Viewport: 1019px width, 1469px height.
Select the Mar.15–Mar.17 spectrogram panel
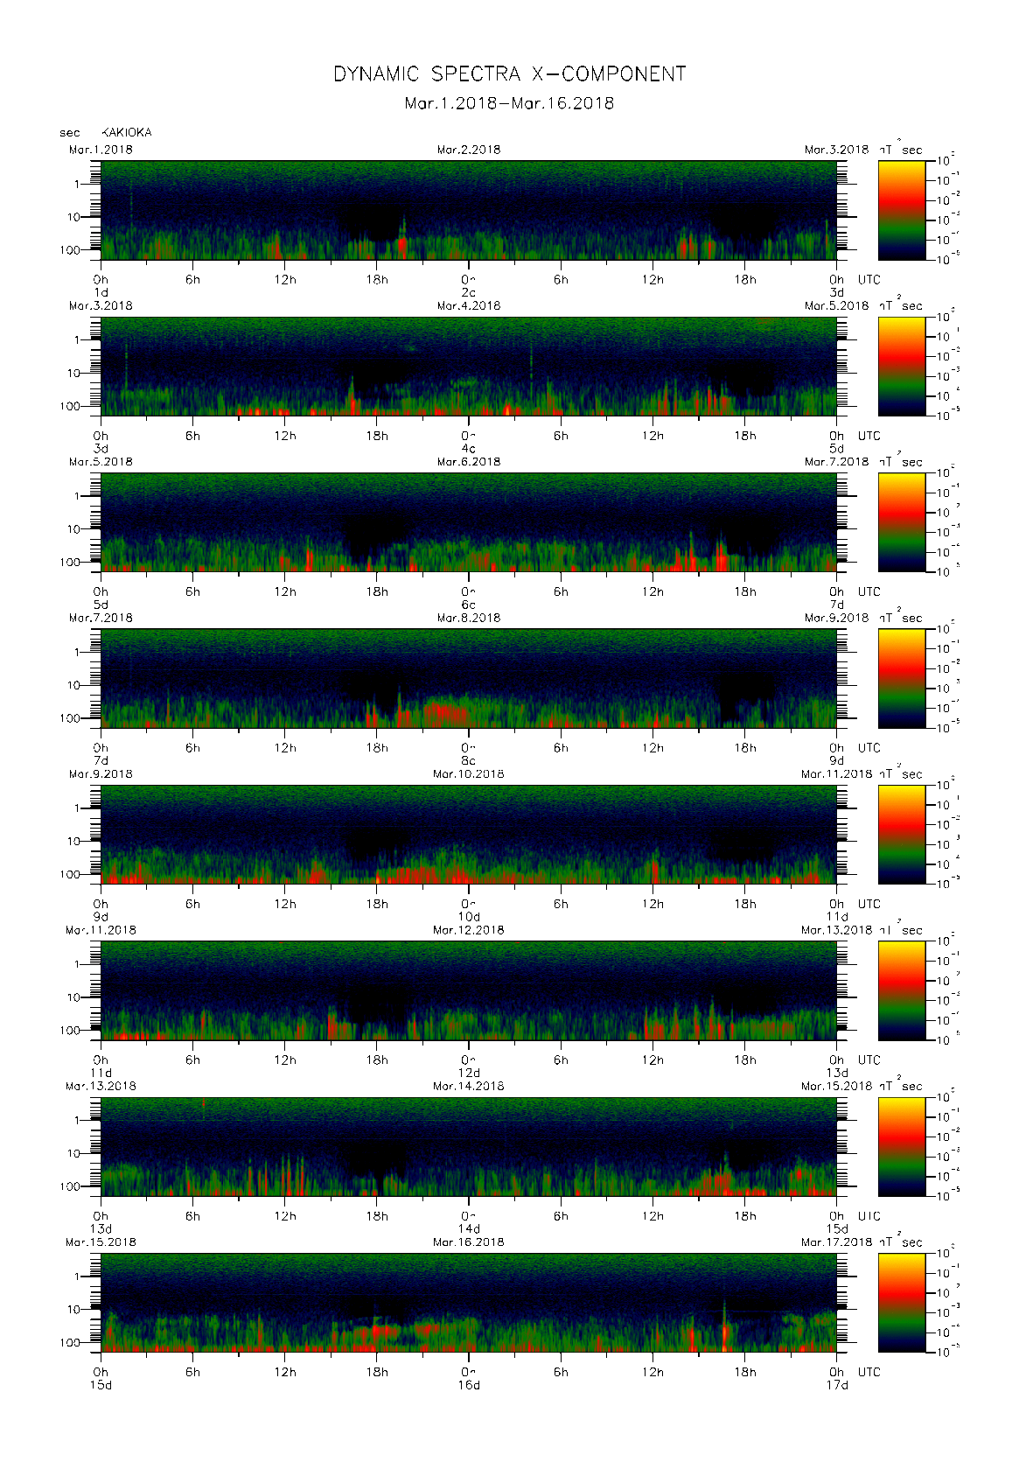[469, 1303]
